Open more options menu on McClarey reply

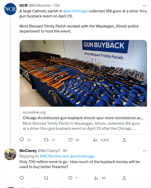pyautogui.click(x=145, y=151)
